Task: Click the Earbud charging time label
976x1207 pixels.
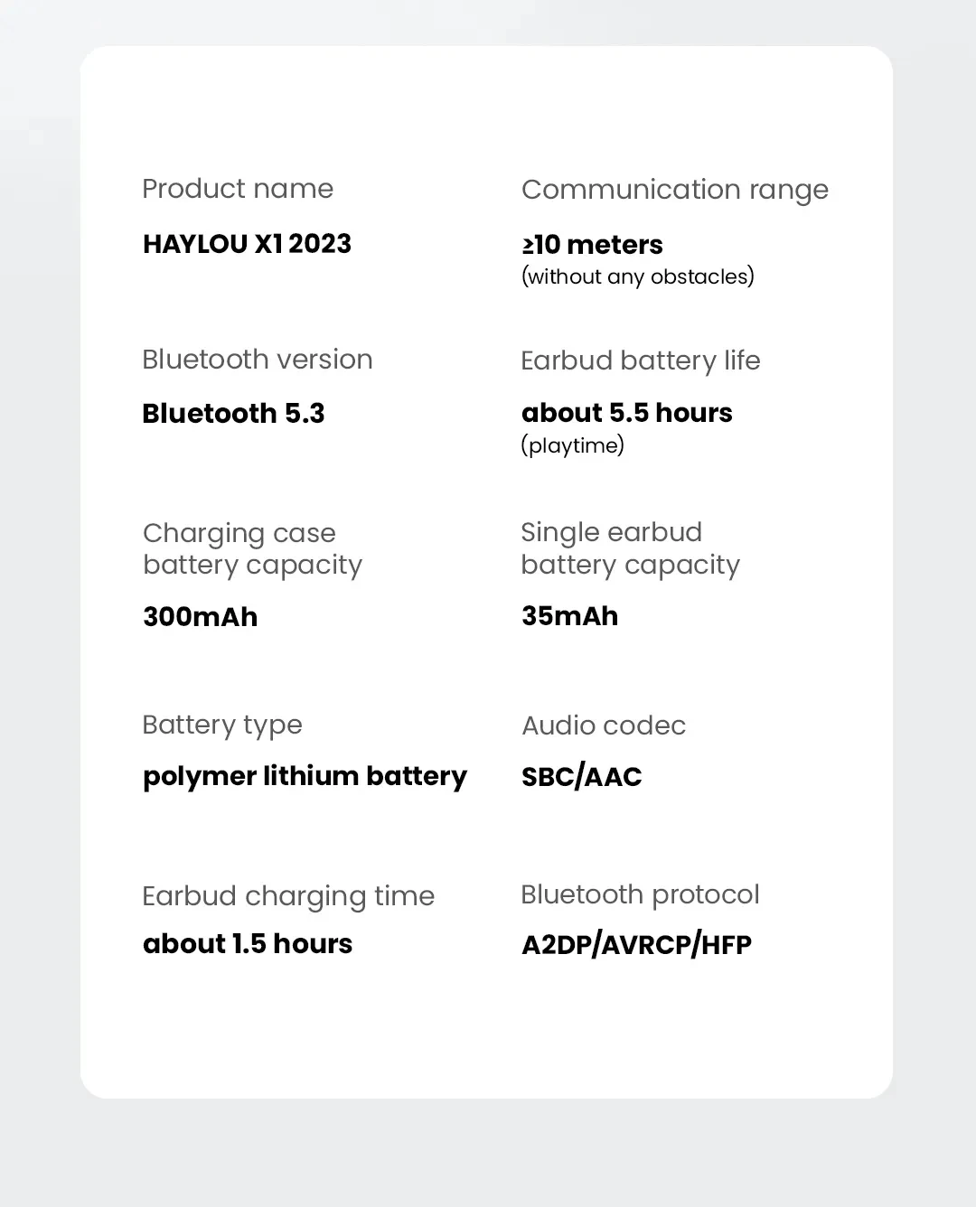Action: (x=288, y=896)
